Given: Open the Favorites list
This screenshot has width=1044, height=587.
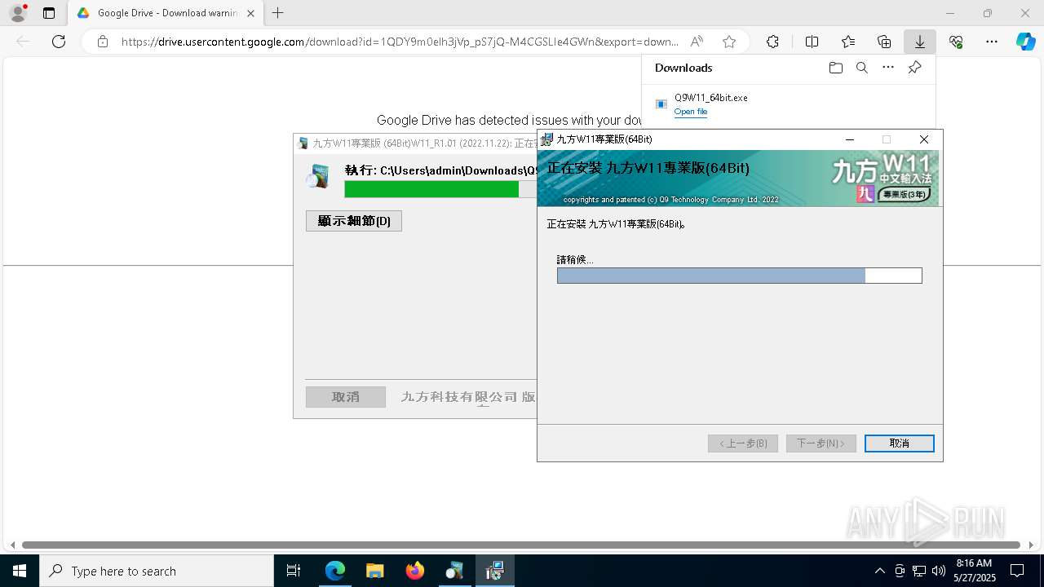Looking at the screenshot, I should (x=848, y=42).
